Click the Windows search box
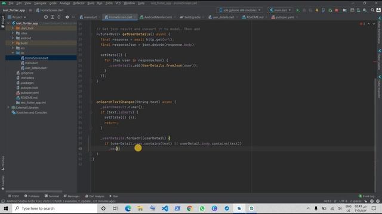Screen dimensions: 382x214 54,209
